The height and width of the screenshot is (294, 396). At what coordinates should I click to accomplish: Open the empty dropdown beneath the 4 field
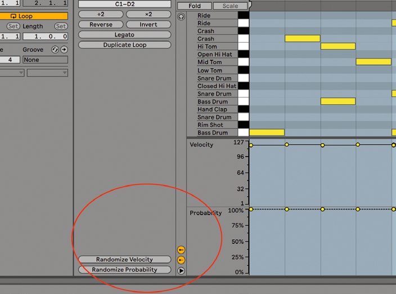pyautogui.click(x=12, y=73)
